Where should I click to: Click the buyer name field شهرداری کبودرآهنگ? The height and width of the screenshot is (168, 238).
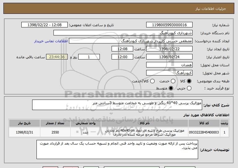coord(123,33)
